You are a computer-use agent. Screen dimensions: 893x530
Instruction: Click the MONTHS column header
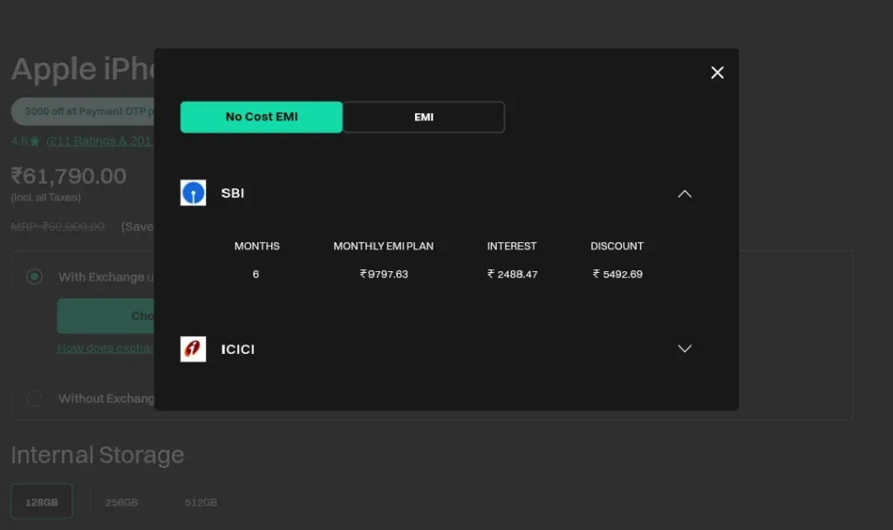click(x=257, y=246)
